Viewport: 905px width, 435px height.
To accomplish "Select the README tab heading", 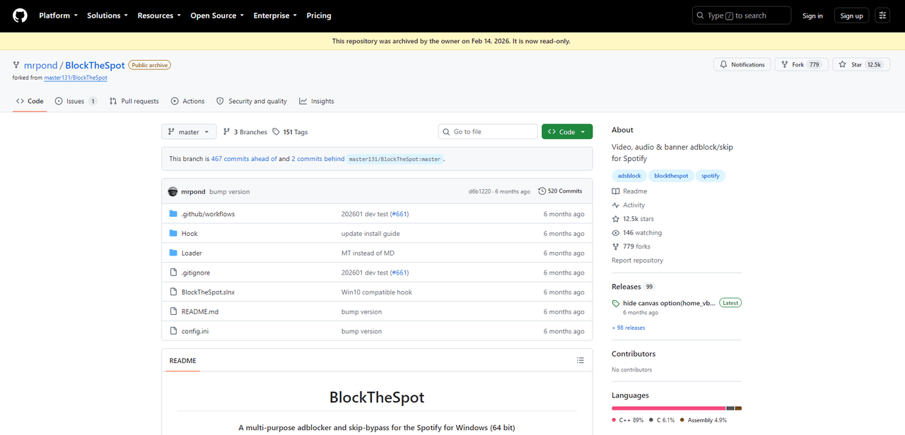I will coord(182,360).
